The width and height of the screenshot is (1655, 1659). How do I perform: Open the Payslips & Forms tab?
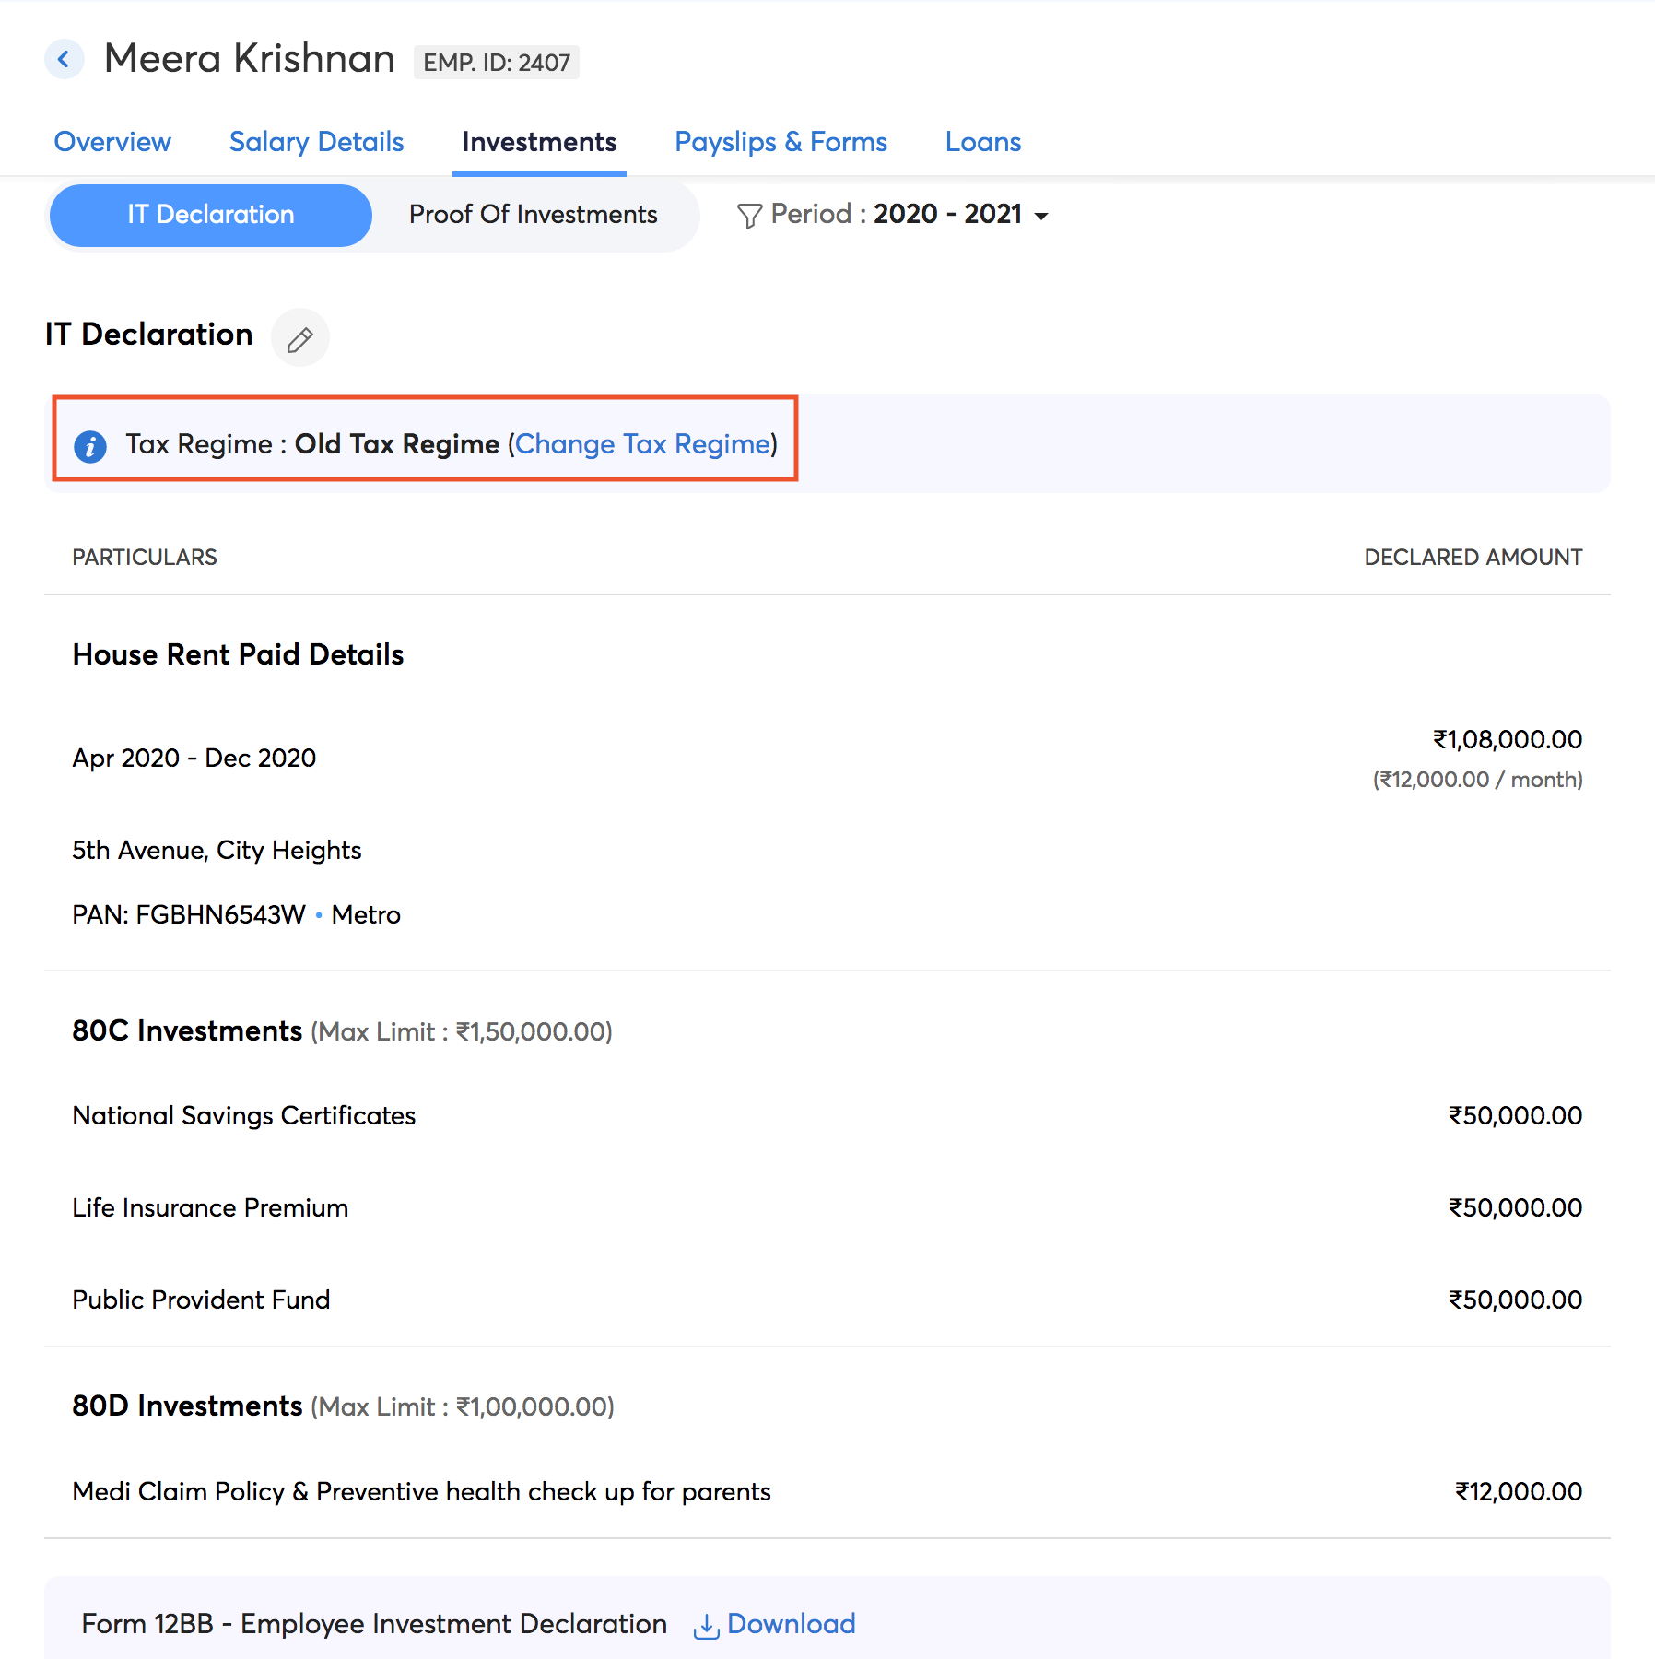(781, 142)
